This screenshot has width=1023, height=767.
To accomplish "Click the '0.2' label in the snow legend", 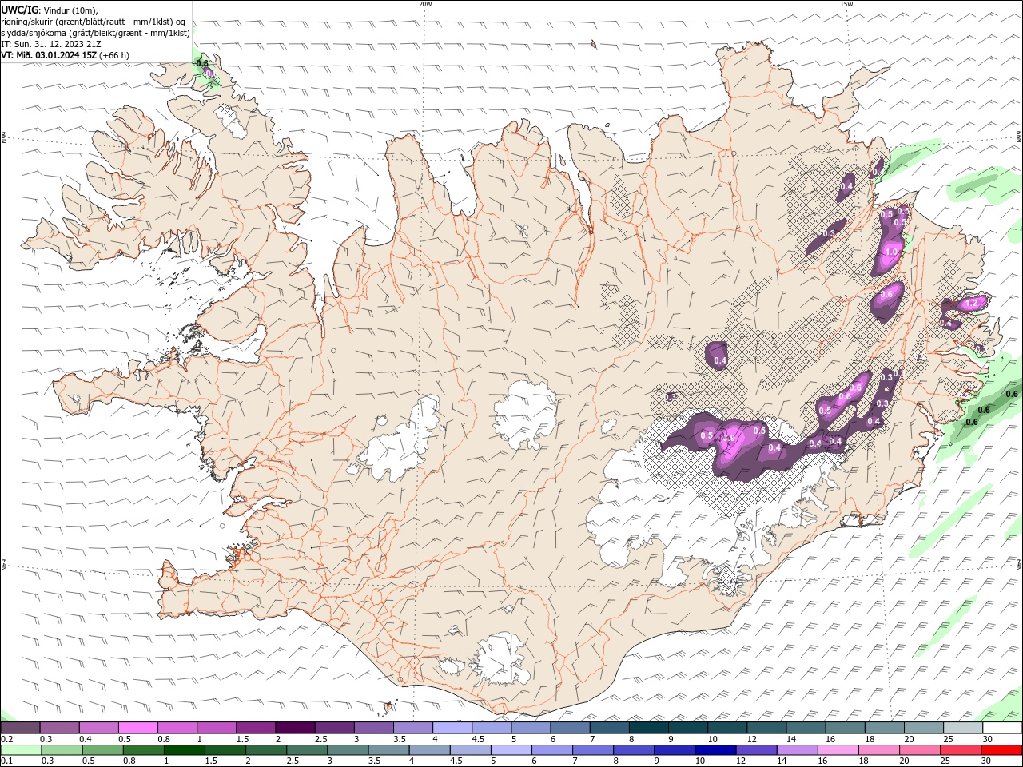I will click(6, 739).
